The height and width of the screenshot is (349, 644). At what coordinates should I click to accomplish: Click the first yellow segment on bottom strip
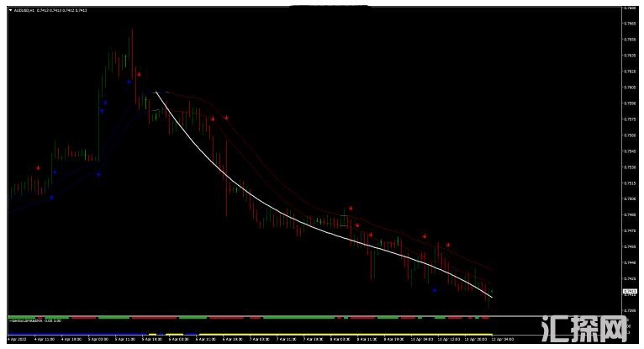pyautogui.click(x=151, y=333)
